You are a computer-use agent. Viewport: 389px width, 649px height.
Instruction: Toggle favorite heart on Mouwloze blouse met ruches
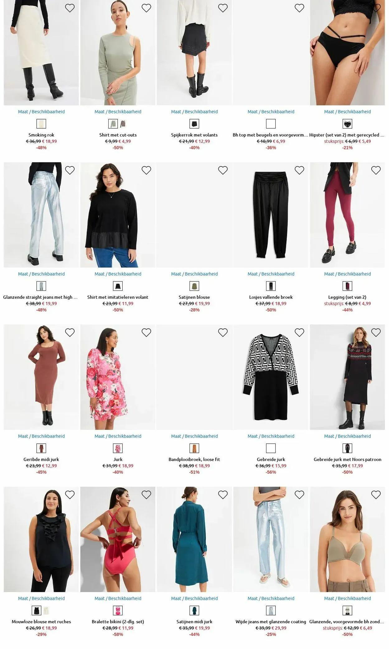[70, 495]
